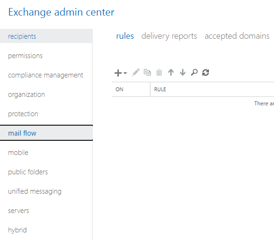This screenshot has height=240, width=274.
Task: Choose mail flow in the navigation
Action: (x=46, y=133)
